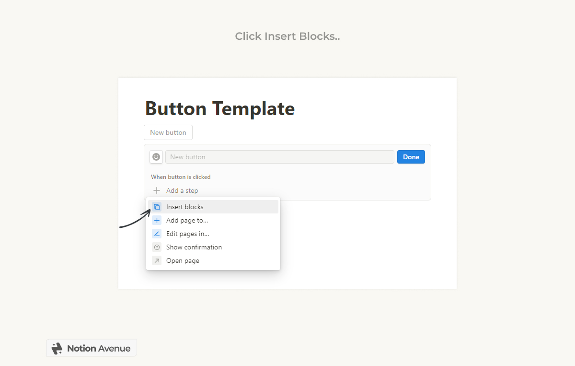Image resolution: width=575 pixels, height=366 pixels.
Task: Click the plus icon next to Add a step
Action: click(x=156, y=190)
